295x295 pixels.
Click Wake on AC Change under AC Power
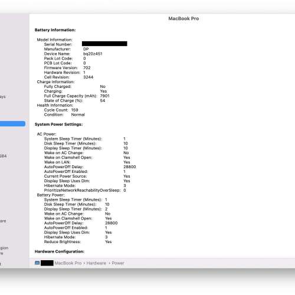click(64, 153)
